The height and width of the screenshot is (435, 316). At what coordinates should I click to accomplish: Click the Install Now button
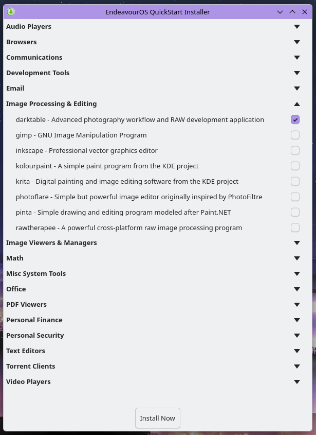157,418
